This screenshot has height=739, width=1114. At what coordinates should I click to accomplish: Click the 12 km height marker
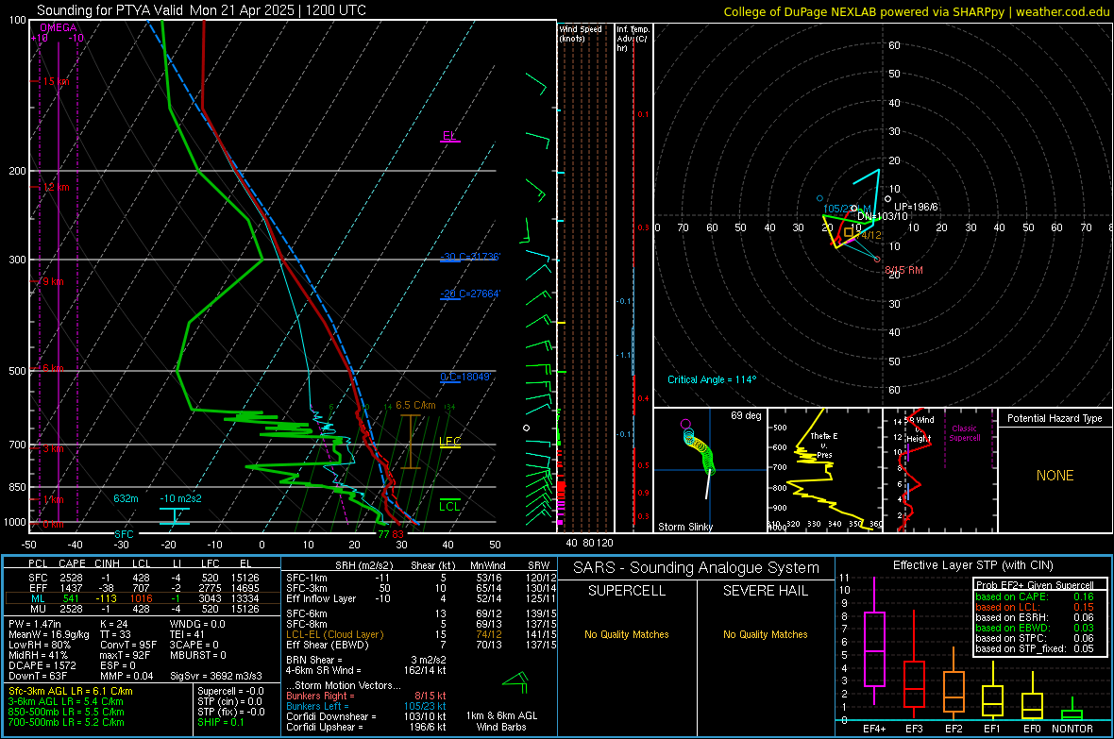[56, 187]
